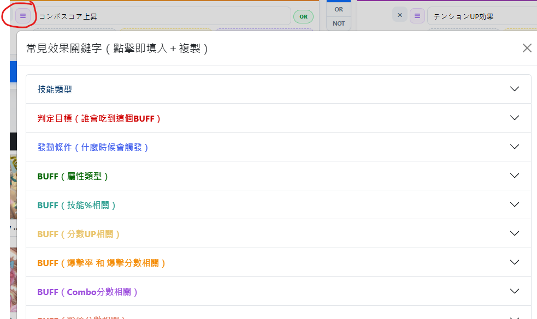Expand the 技能類型 section
Viewport: 537px width, 319px height.
pos(279,89)
